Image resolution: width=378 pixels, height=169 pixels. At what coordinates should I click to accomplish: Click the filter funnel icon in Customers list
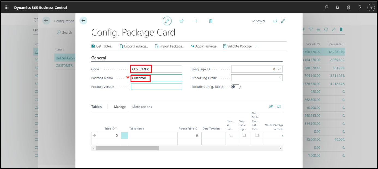(310, 30)
